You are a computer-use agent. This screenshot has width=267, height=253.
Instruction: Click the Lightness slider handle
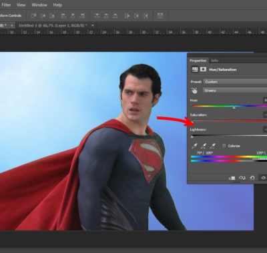192,137
